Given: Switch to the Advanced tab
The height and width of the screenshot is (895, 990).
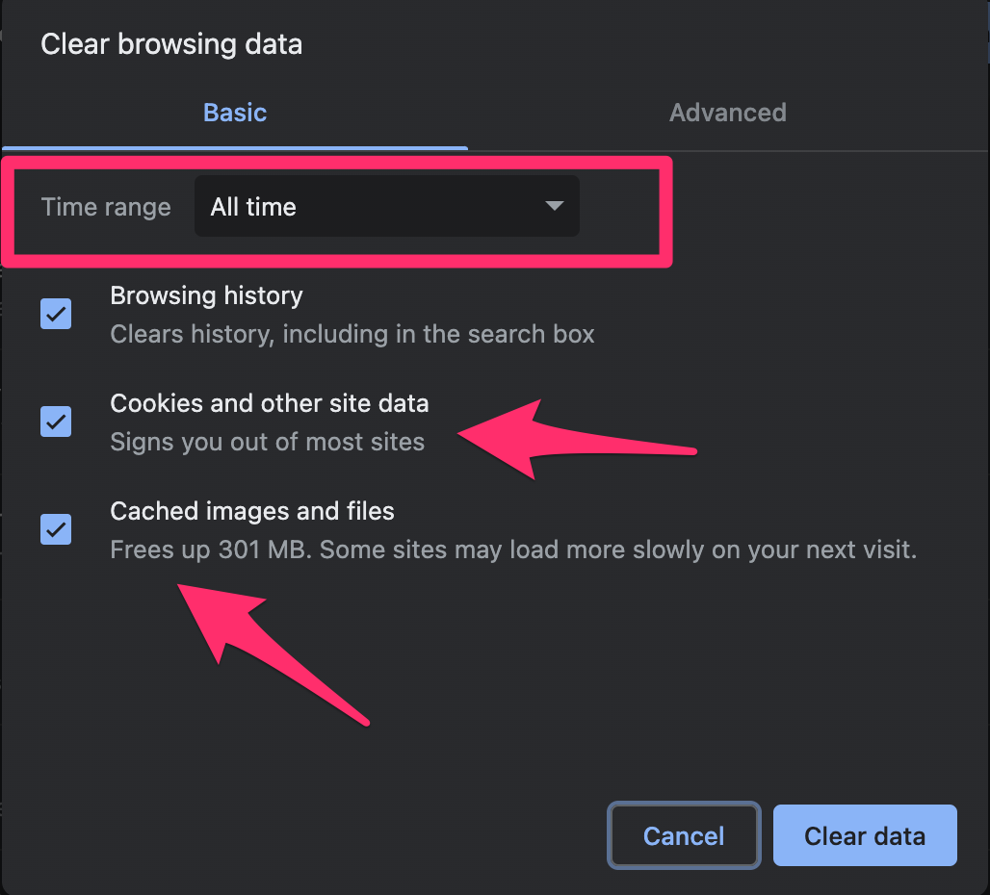Looking at the screenshot, I should click(728, 113).
